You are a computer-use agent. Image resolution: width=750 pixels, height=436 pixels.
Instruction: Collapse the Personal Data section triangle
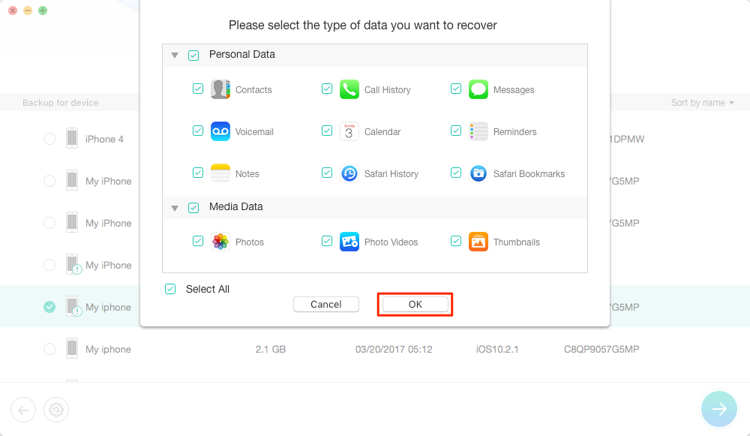pyautogui.click(x=175, y=56)
